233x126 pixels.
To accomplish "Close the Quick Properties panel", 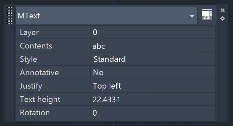I will (x=223, y=10).
